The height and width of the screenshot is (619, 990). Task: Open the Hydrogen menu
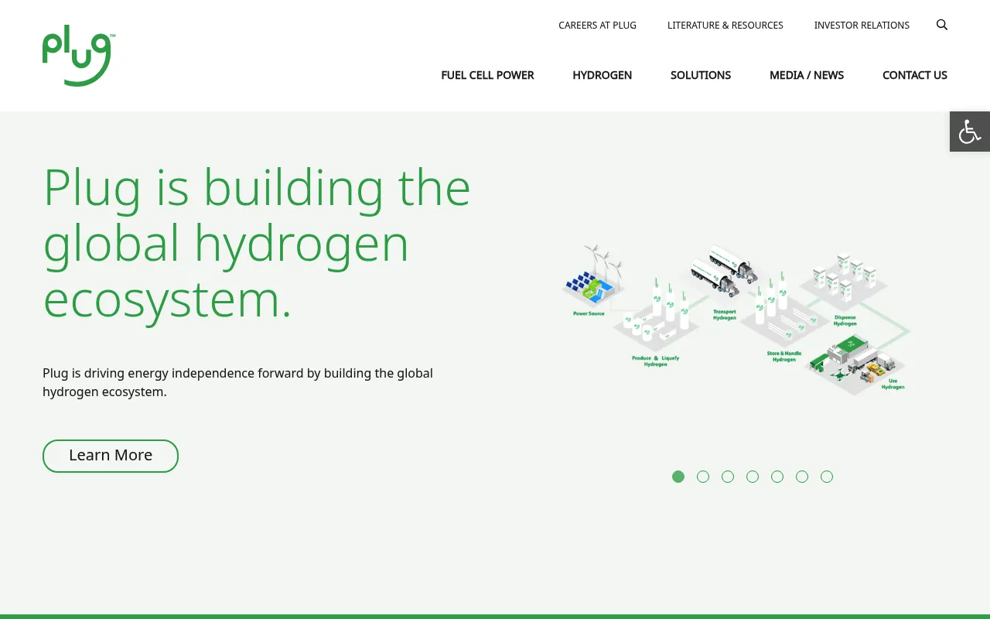coord(603,75)
